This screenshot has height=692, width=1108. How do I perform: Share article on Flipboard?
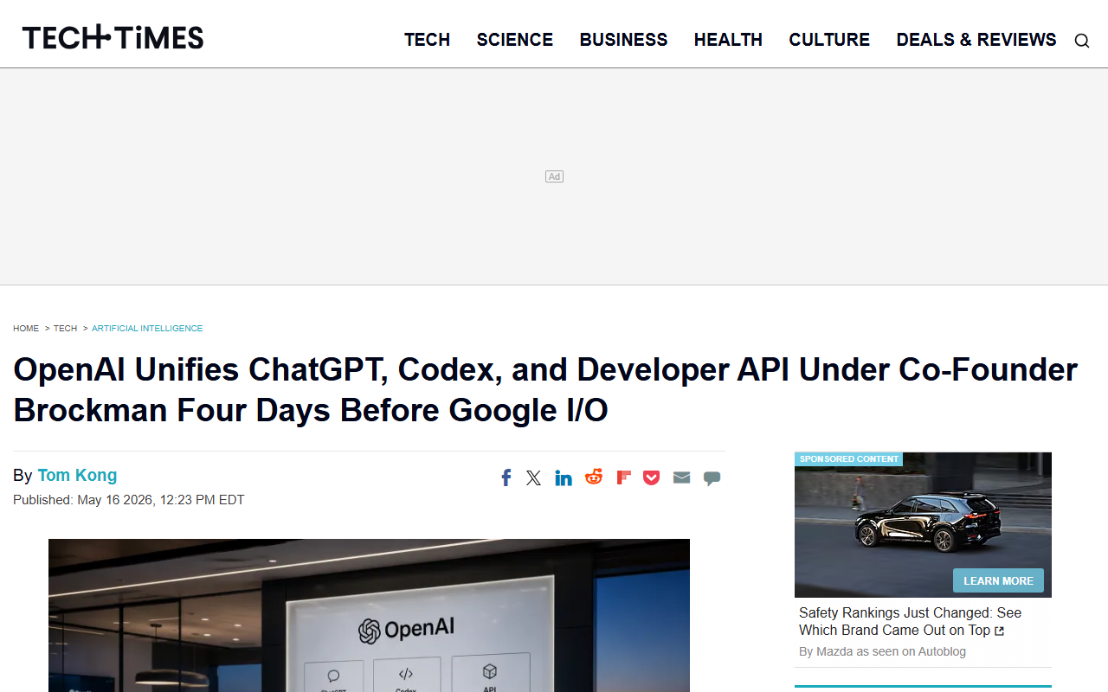point(623,477)
